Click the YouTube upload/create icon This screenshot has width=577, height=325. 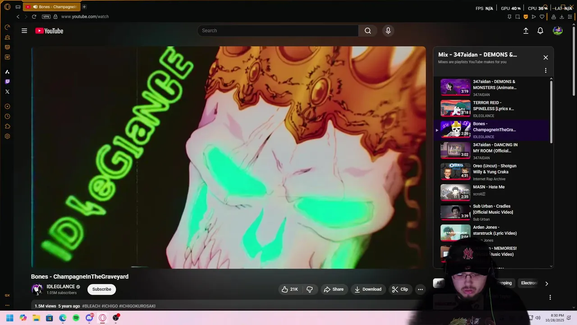point(526,31)
